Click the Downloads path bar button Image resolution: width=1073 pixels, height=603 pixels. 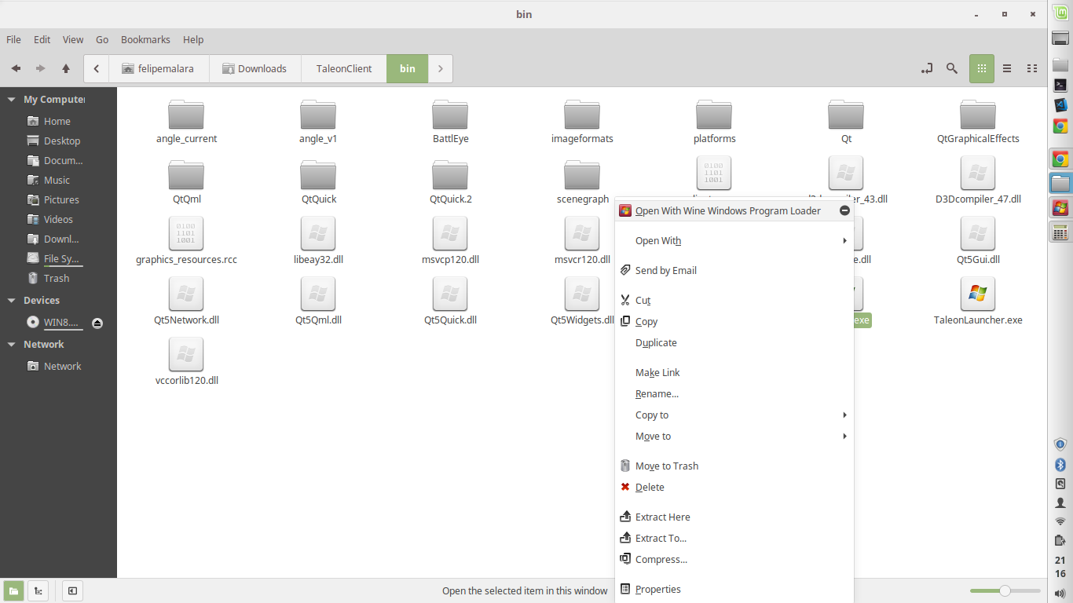pyautogui.click(x=254, y=68)
